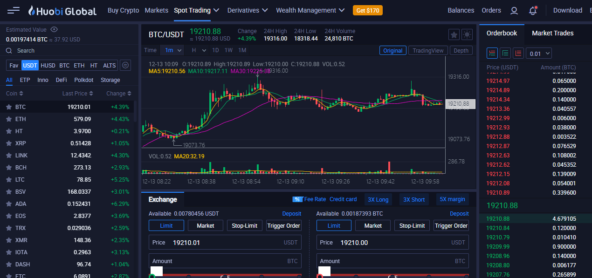Click the search magnifier icon
This screenshot has height=278, width=592.
(9, 51)
